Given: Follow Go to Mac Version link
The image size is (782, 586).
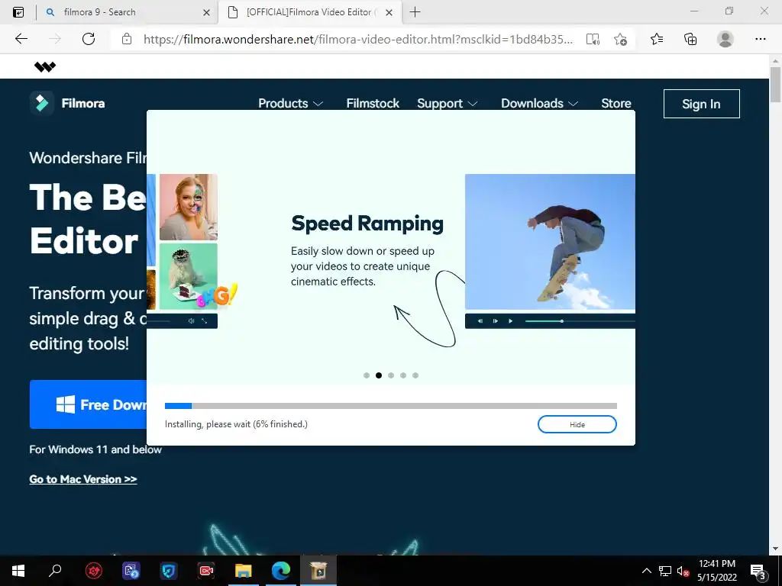Looking at the screenshot, I should coord(82,479).
